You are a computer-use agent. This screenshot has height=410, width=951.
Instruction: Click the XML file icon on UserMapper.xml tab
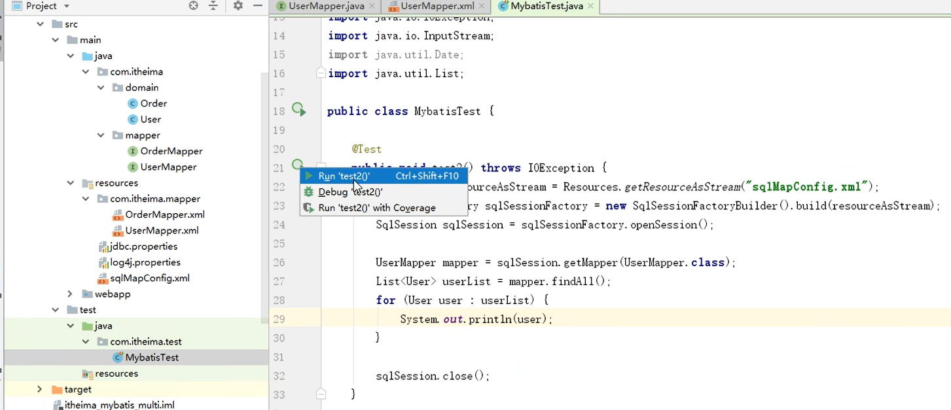393,6
